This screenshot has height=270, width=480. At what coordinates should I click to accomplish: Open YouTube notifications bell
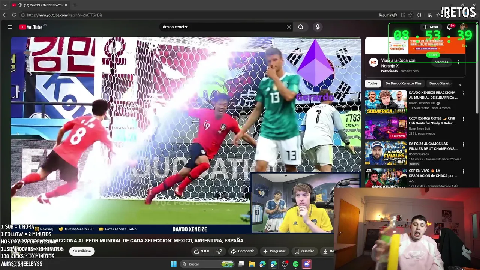(449, 27)
